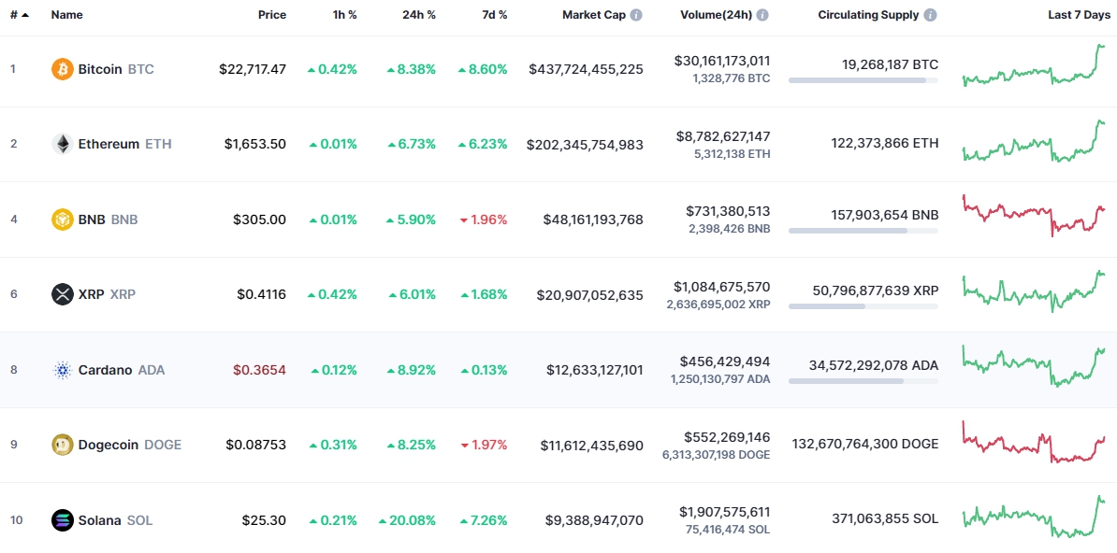The width and height of the screenshot is (1117, 553).
Task: Sort by 1h % column
Action: point(345,15)
